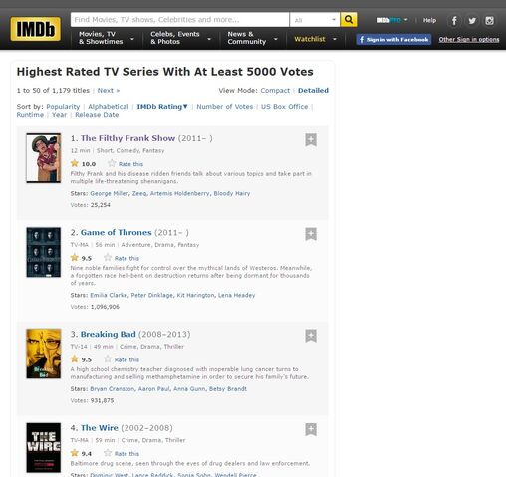Expand Watchlist dropdown arrow
This screenshot has width=506, height=477.
click(335, 39)
